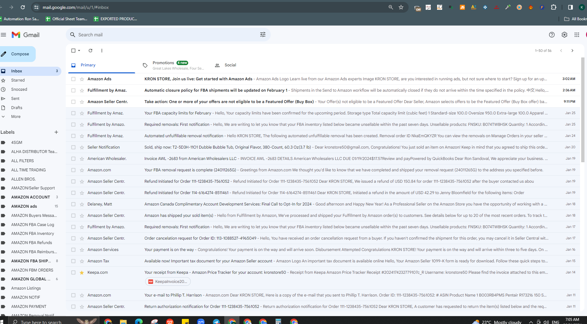Click the inbox vertical scrollbar
This screenshot has height=324, width=587.
coord(583,111)
